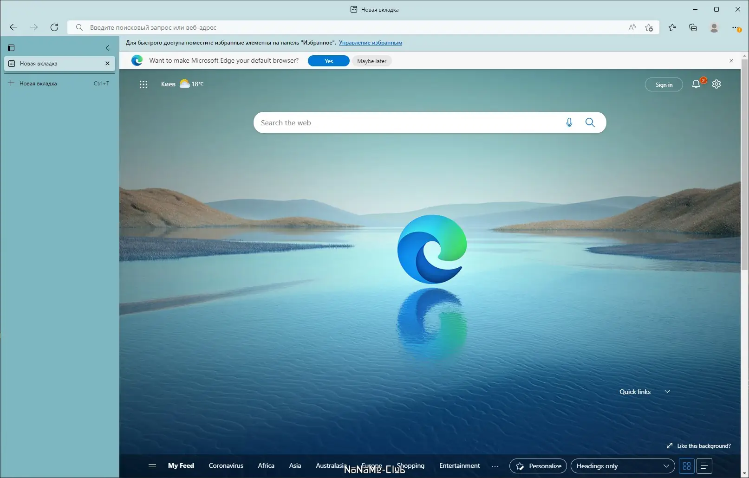
Task: Open the Collections icon
Action: pyautogui.click(x=693, y=27)
